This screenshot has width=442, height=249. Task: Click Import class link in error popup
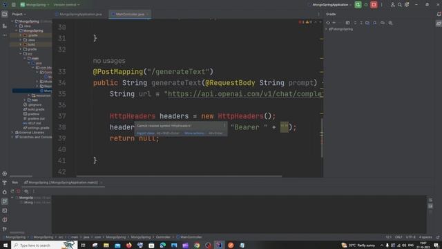click(x=146, y=133)
